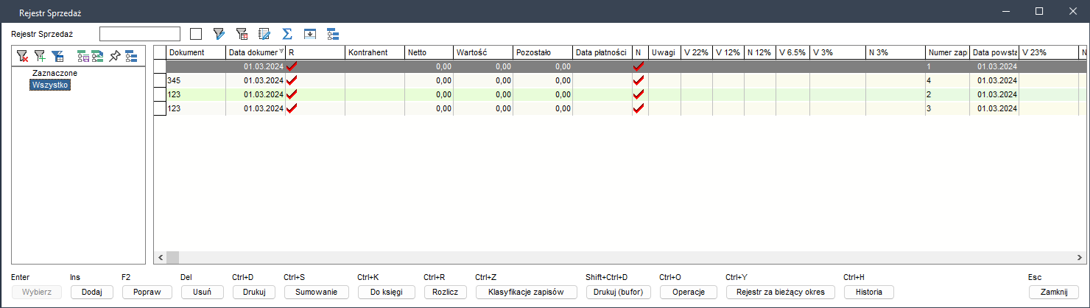Click row selector box for Numer zap 3 row
The height and width of the screenshot is (308, 1090).
[159, 108]
